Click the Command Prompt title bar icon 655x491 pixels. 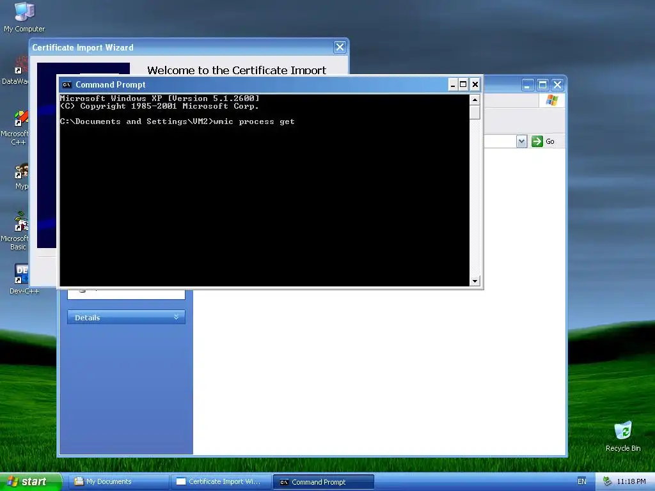[67, 85]
